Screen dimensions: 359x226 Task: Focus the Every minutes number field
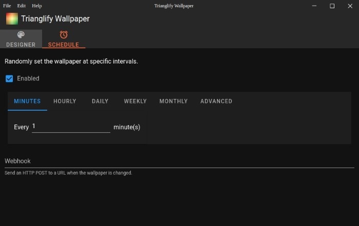71,127
